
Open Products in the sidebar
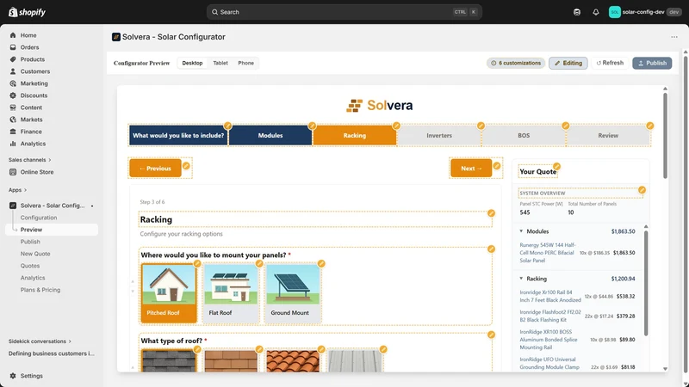tap(32, 59)
